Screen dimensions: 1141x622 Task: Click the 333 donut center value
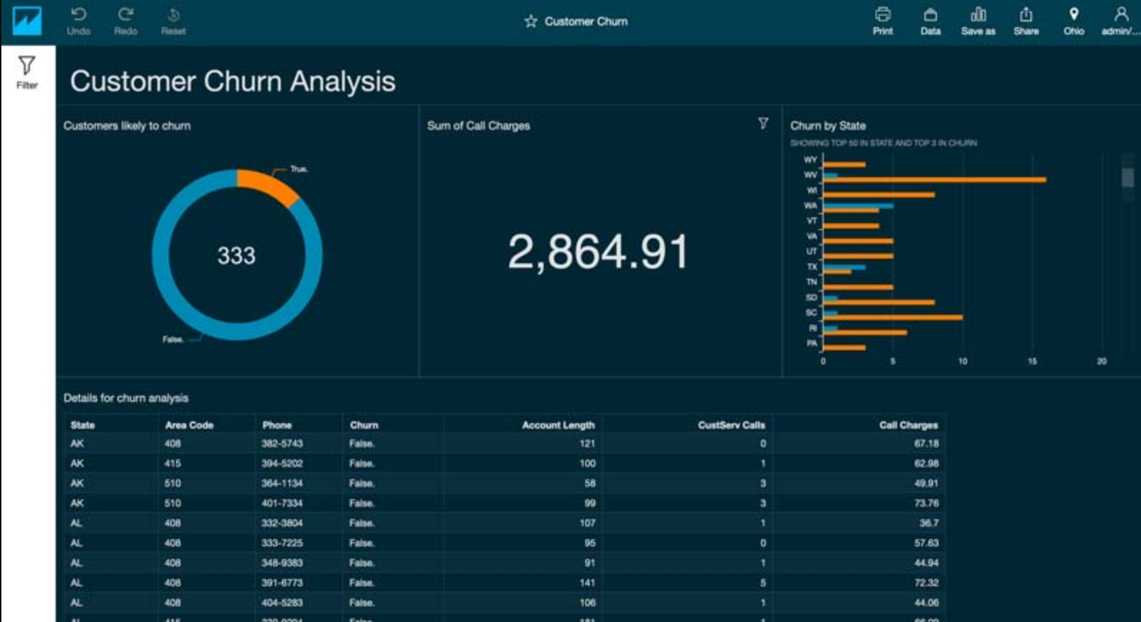[x=237, y=255]
